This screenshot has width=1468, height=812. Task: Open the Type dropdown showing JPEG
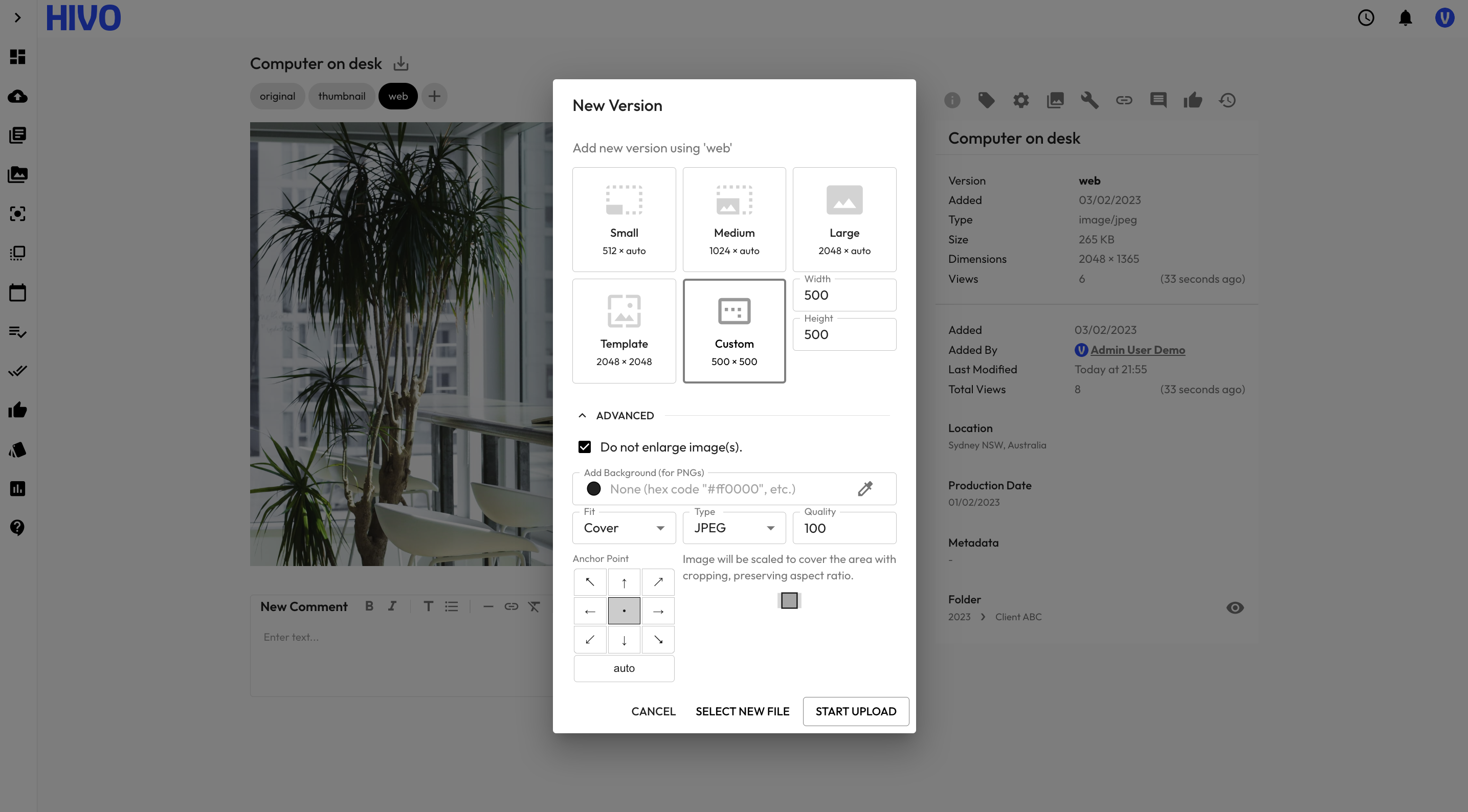[734, 528]
